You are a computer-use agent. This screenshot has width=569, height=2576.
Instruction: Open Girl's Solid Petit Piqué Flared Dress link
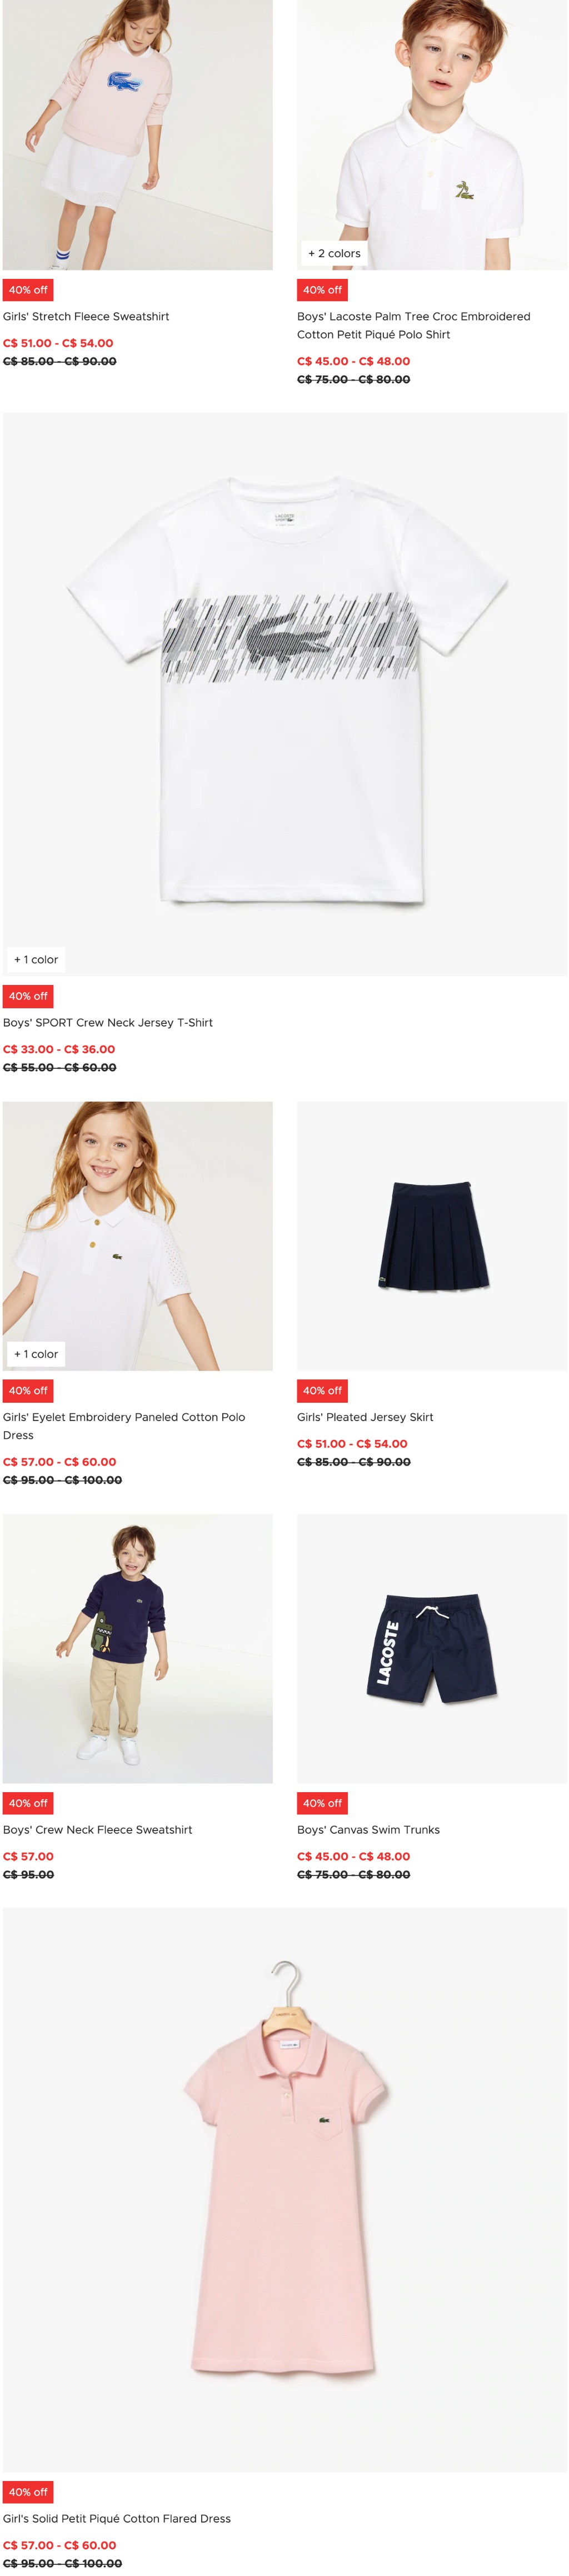117,2519
